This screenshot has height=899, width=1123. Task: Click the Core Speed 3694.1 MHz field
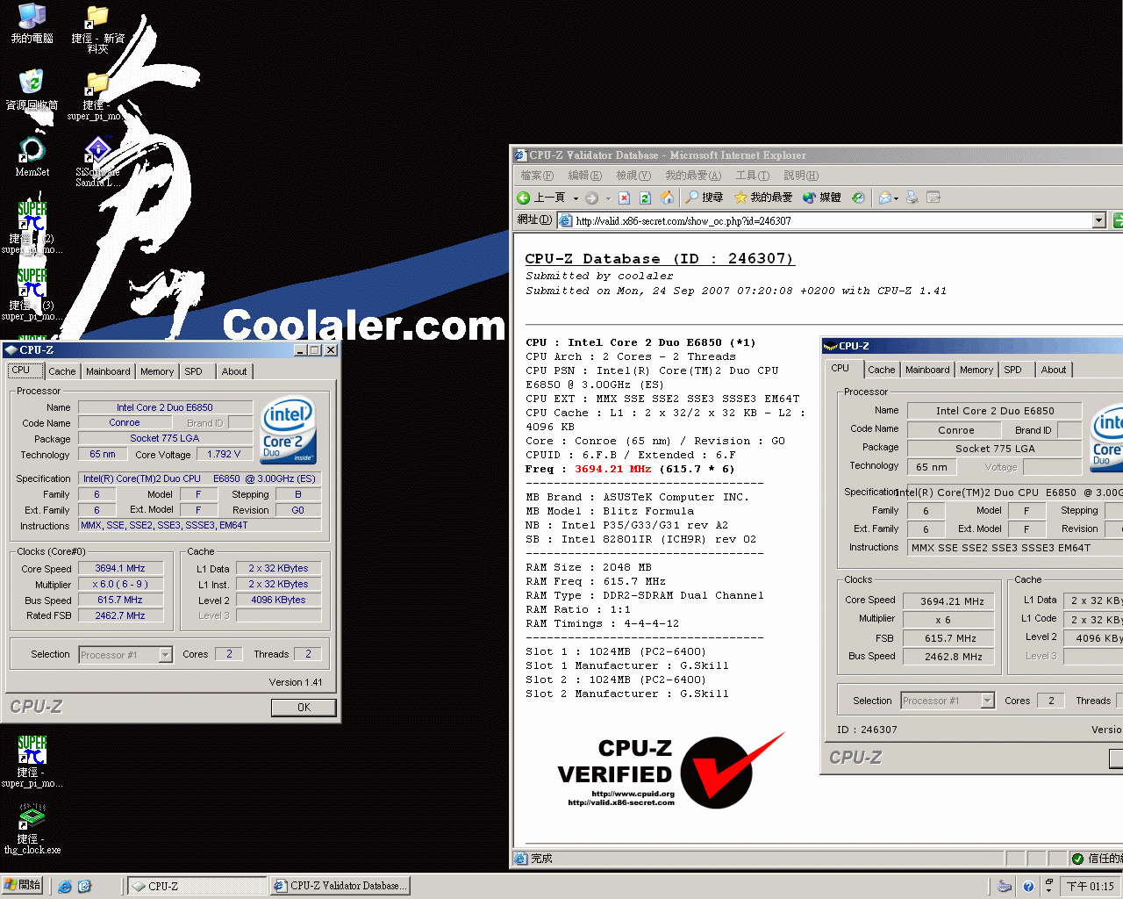coord(120,569)
